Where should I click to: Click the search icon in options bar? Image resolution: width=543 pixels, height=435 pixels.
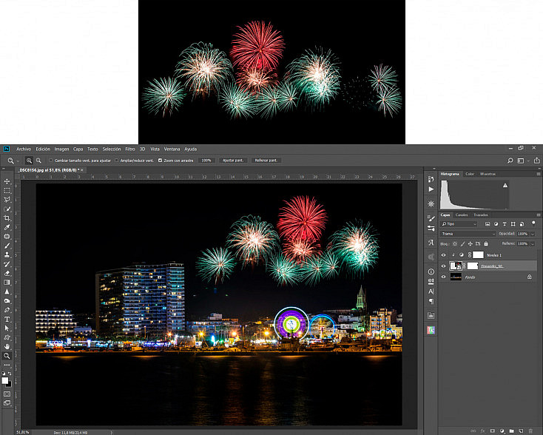[510, 161]
